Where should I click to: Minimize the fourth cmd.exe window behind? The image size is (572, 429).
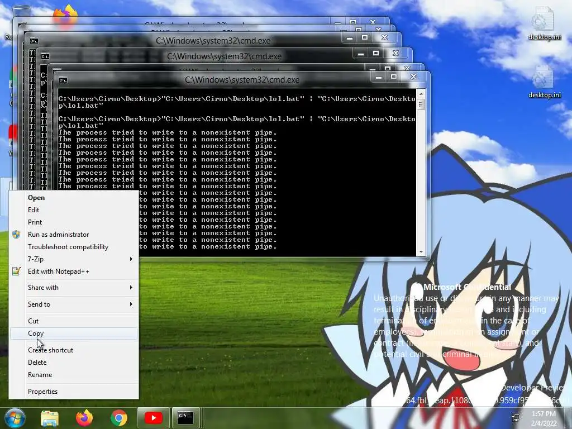tap(361, 54)
